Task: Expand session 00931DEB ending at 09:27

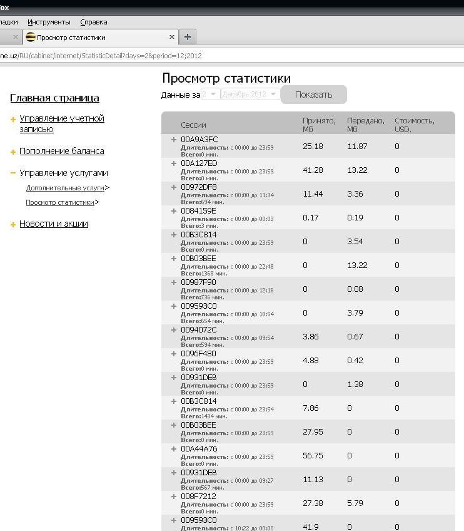Action: tap(174, 472)
